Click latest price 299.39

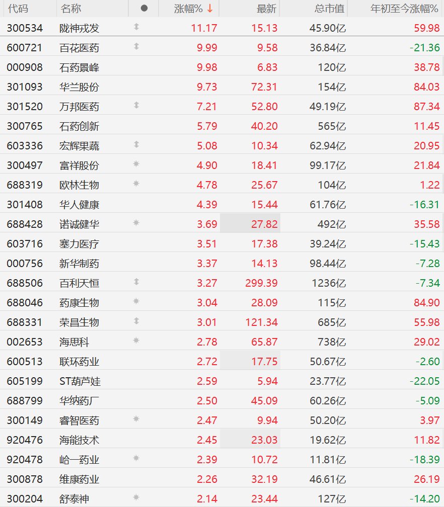[x=261, y=283]
